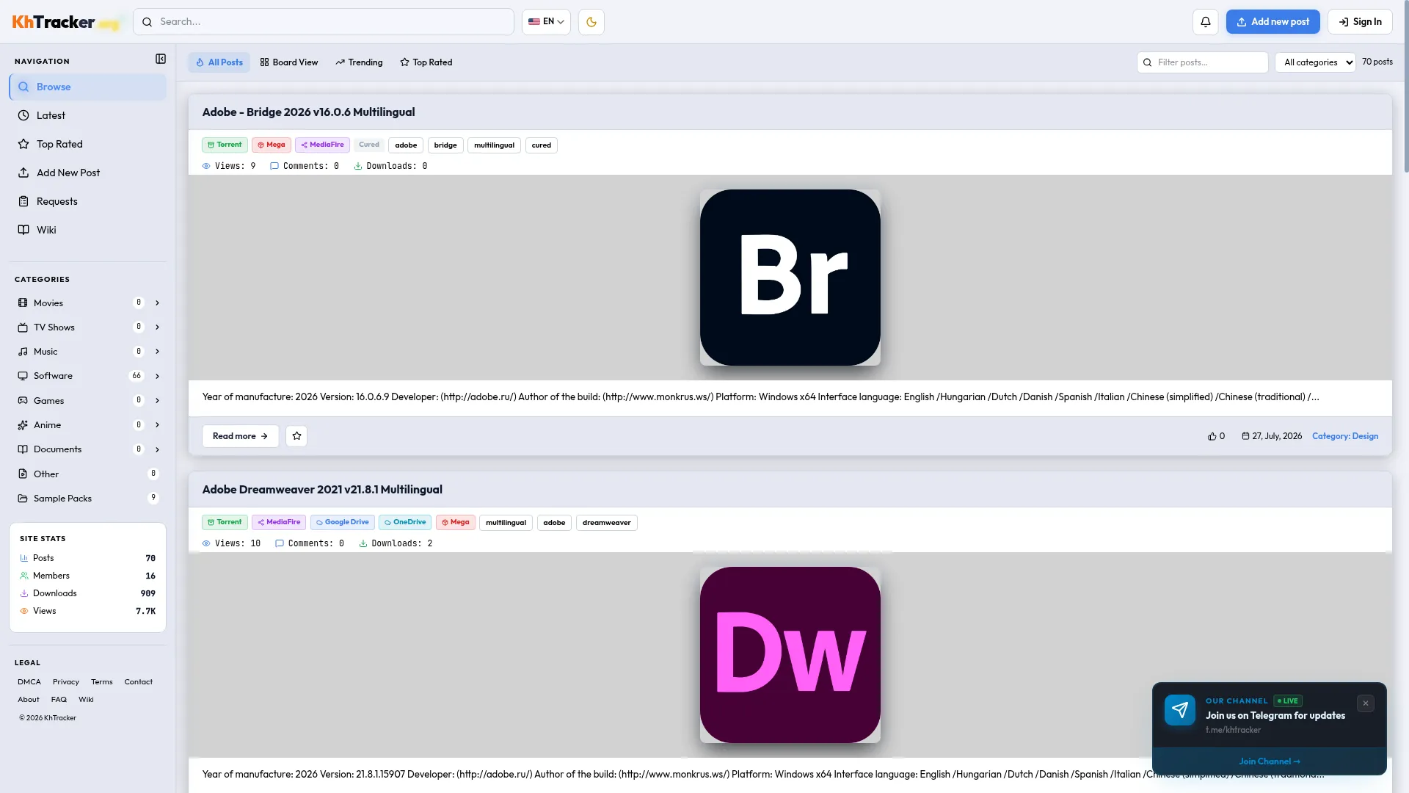The height and width of the screenshot is (793, 1409).
Task: Click the MediaFire tag on Bridge post
Action: (x=322, y=145)
